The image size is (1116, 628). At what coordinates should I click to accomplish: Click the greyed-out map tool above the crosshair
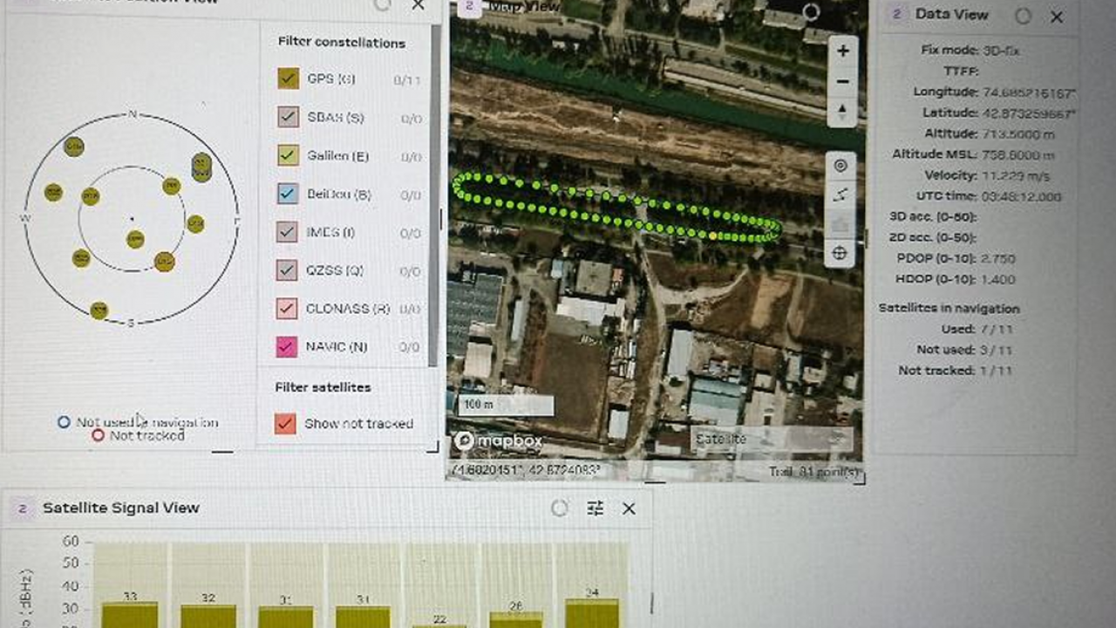pos(840,225)
